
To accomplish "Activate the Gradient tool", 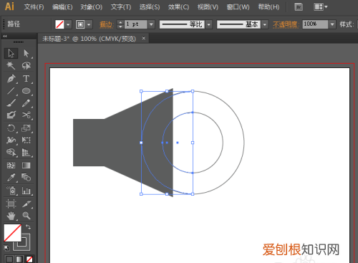I will 26,166.
